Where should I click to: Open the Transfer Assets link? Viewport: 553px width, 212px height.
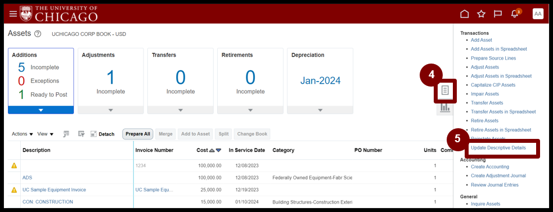[487, 103]
